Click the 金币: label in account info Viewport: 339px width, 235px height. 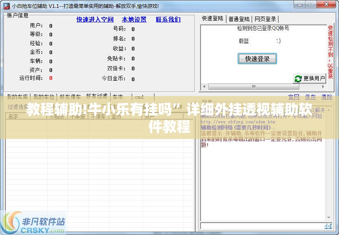coord(36,52)
